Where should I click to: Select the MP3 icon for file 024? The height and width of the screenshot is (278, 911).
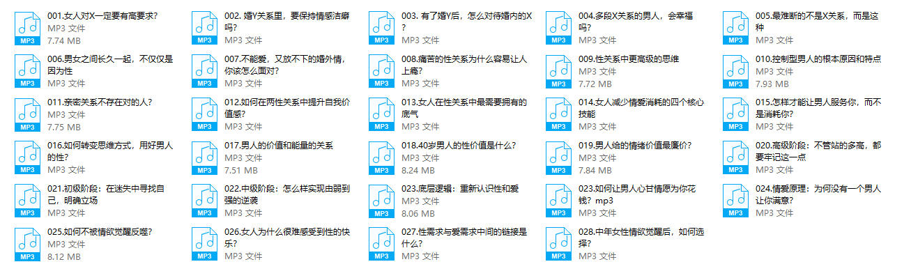click(735, 201)
